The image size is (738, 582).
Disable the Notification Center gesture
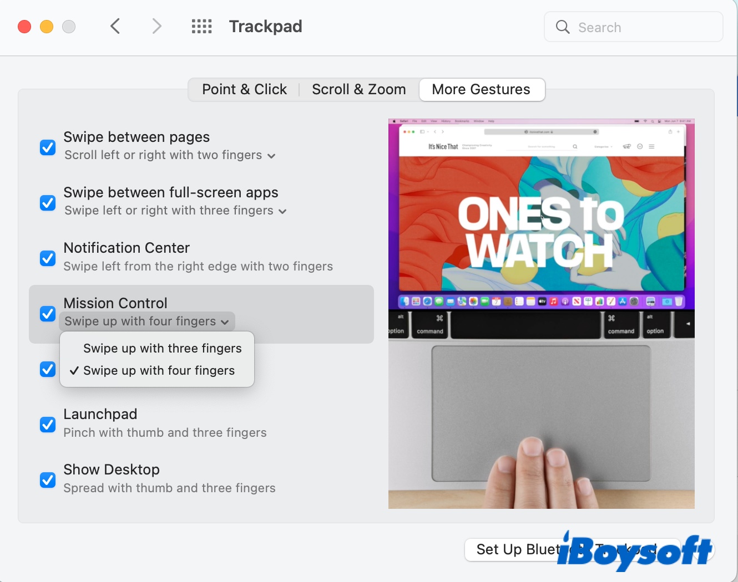click(47, 258)
